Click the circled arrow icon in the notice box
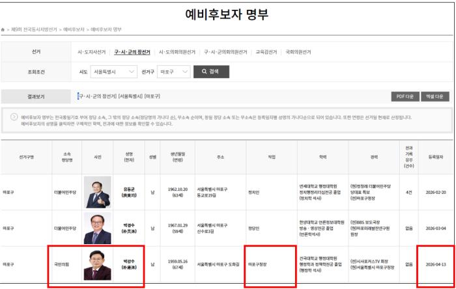 14,117
